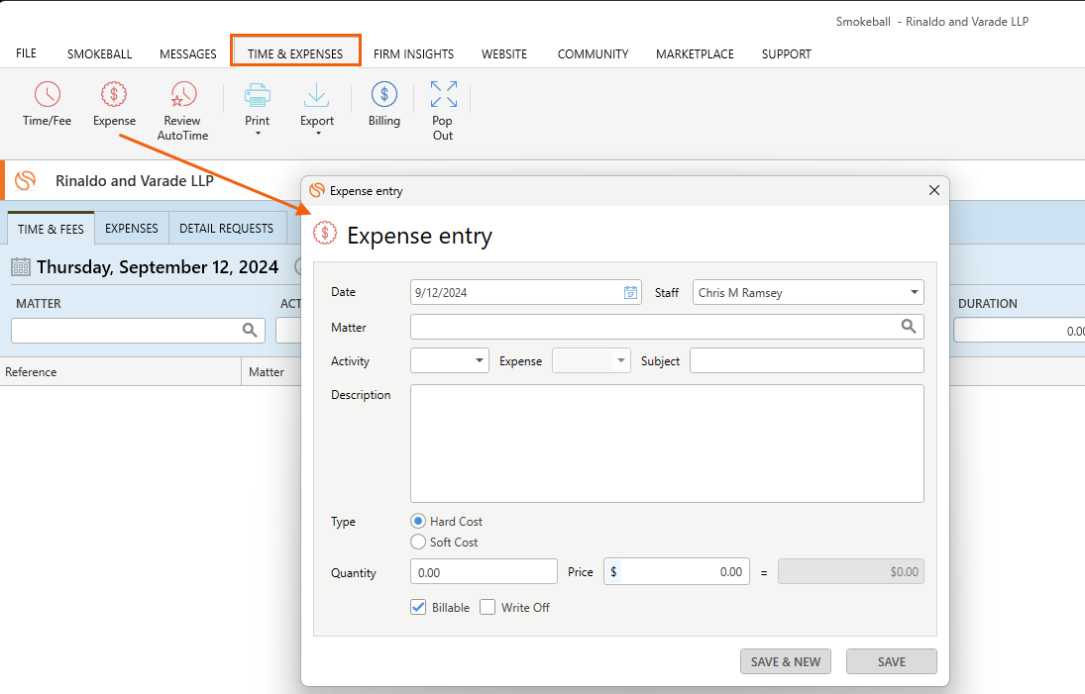The width and height of the screenshot is (1085, 694).
Task: Click the $0.00 total amount box
Action: 850,571
